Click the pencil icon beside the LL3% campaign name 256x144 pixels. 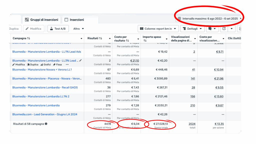click(80, 60)
